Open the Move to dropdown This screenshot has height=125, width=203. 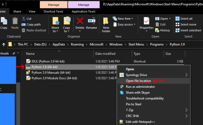pos(55,29)
